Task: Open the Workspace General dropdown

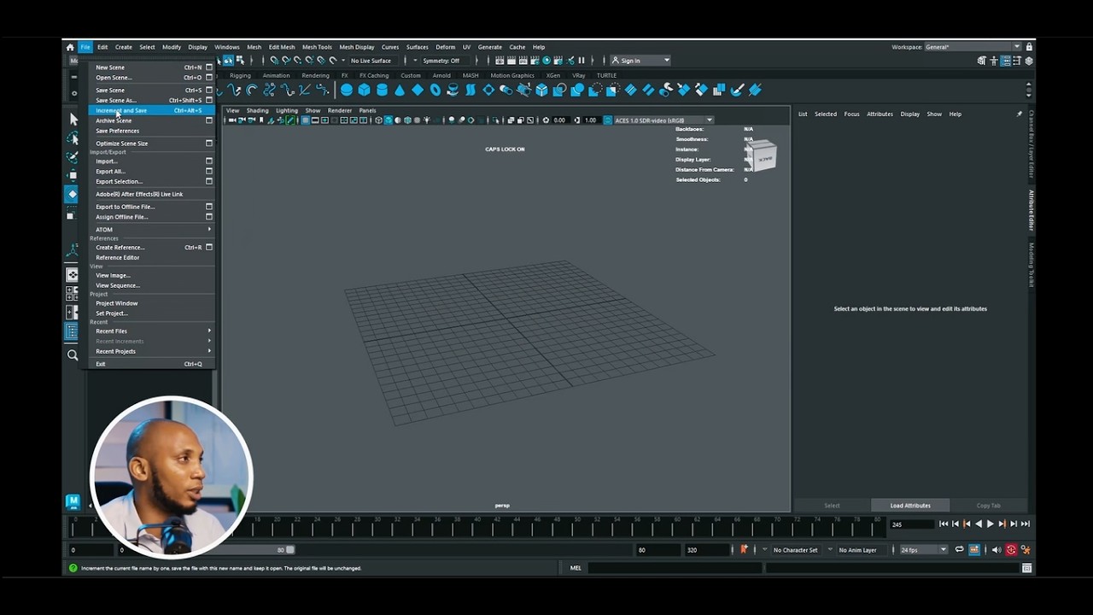Action: [973, 47]
